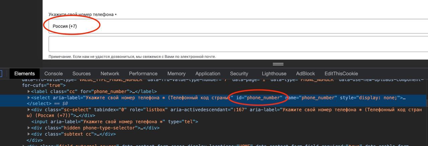This screenshot has width=428, height=146.
Task: Open the Россия (+7) country code dropdown
Action: [x=238, y=26]
